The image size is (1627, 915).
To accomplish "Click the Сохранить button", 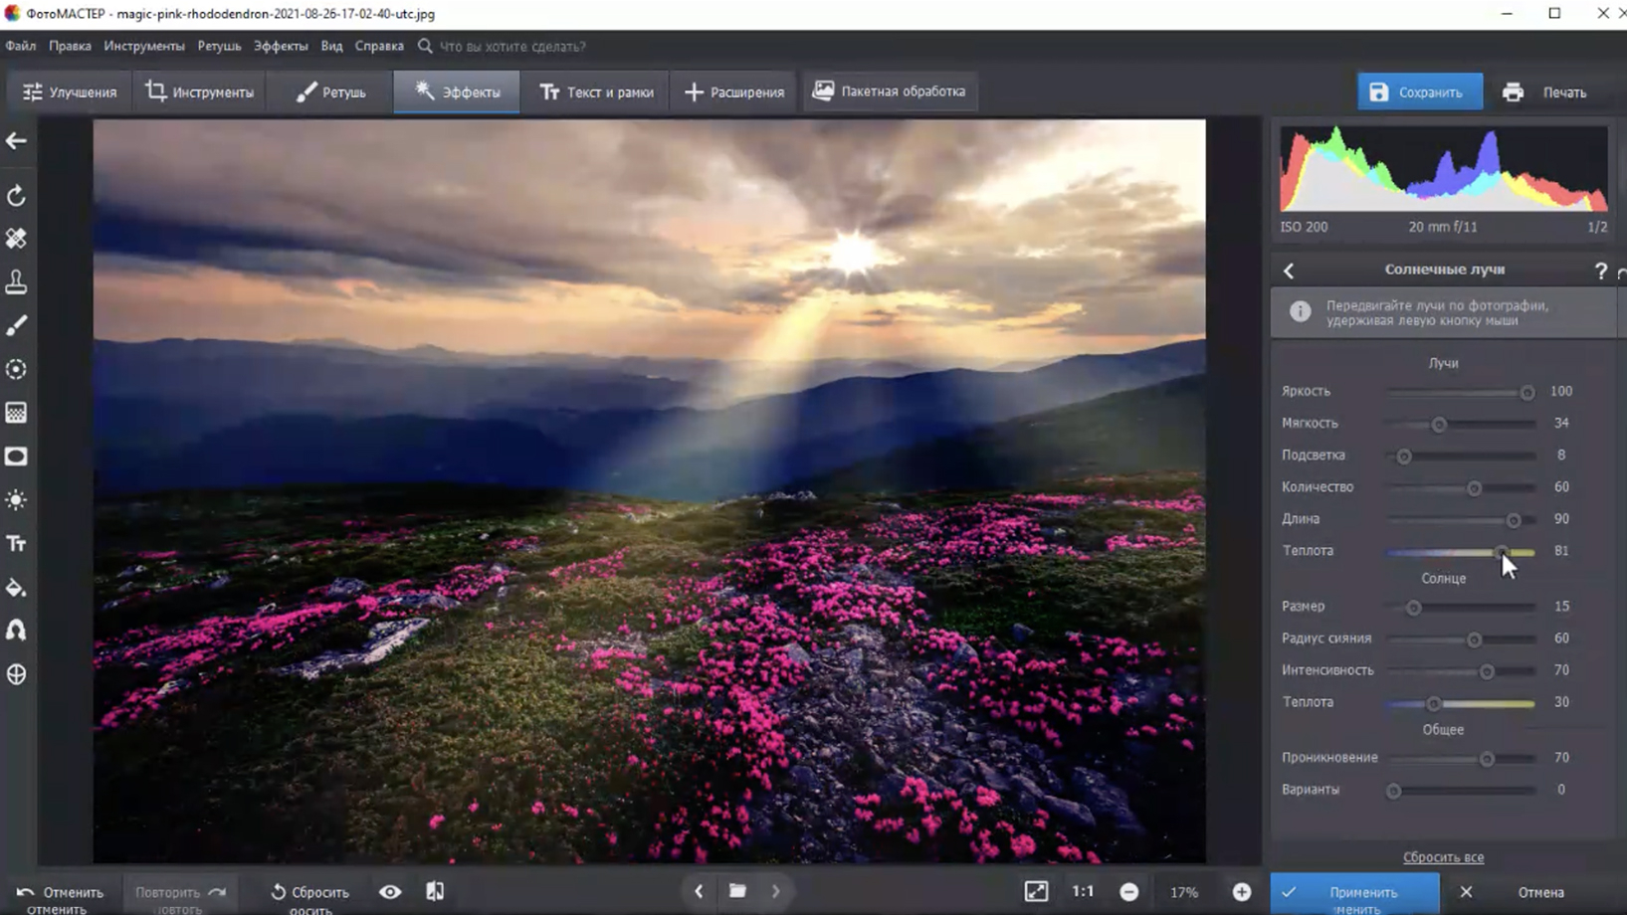I will [1419, 92].
